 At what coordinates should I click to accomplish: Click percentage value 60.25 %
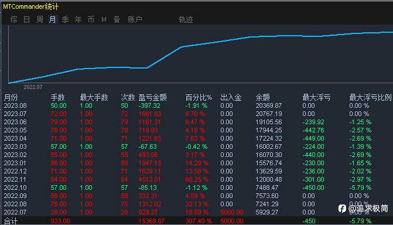(197, 179)
